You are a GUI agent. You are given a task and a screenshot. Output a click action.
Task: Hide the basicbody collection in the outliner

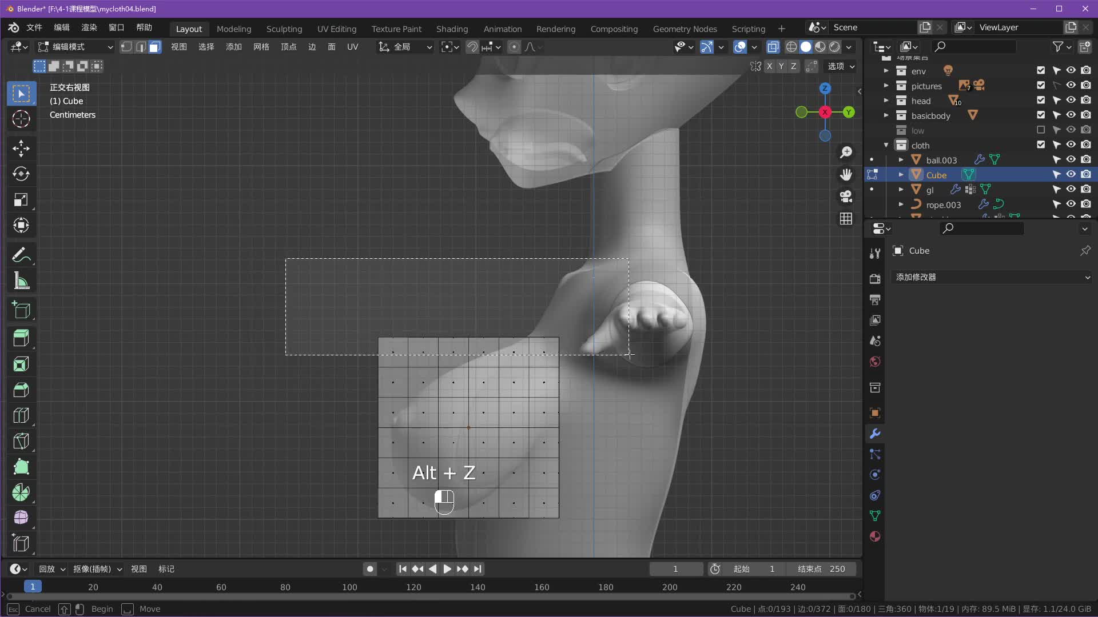click(1071, 115)
